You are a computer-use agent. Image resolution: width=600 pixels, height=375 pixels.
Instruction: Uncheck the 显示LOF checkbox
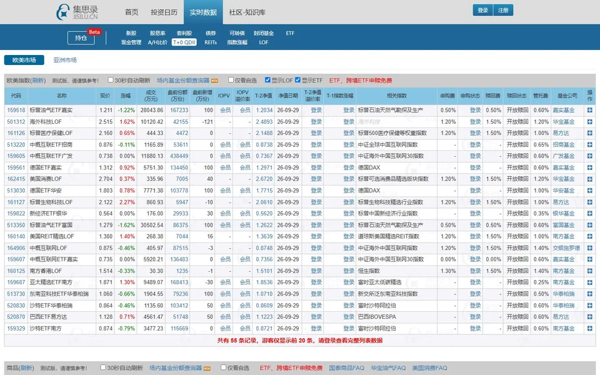pos(267,80)
